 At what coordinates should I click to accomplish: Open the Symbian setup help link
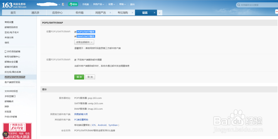coord(113,125)
